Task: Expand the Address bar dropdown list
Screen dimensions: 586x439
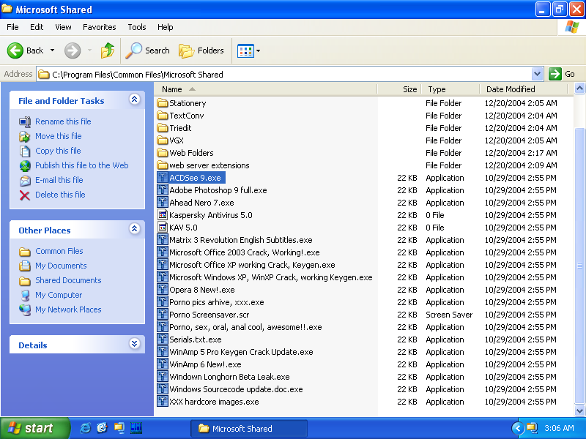Action: [537, 74]
